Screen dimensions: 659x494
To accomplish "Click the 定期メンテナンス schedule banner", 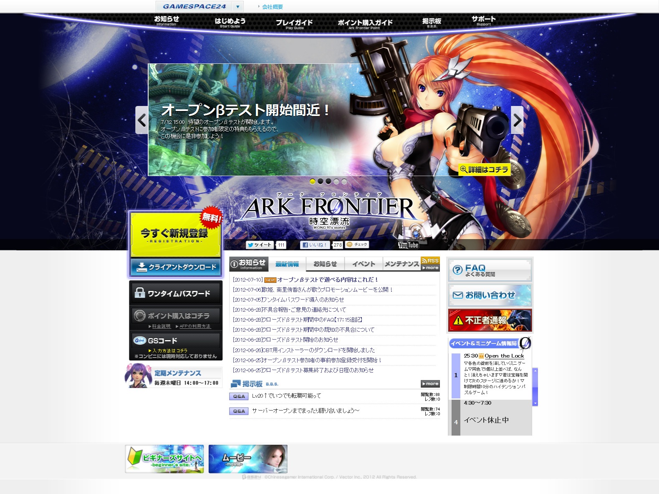I will [x=174, y=376].
